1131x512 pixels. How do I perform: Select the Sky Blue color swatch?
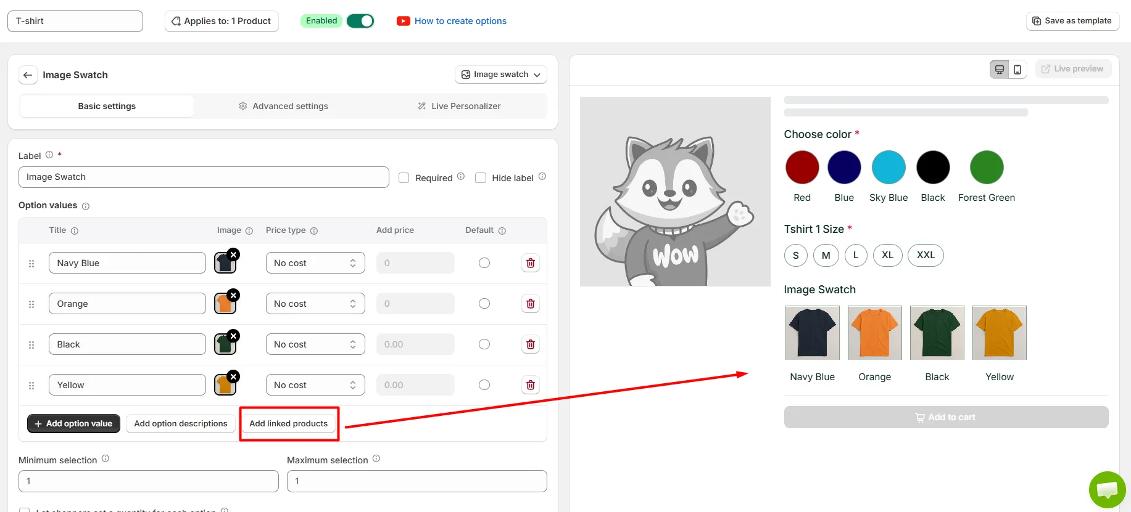tap(889, 167)
